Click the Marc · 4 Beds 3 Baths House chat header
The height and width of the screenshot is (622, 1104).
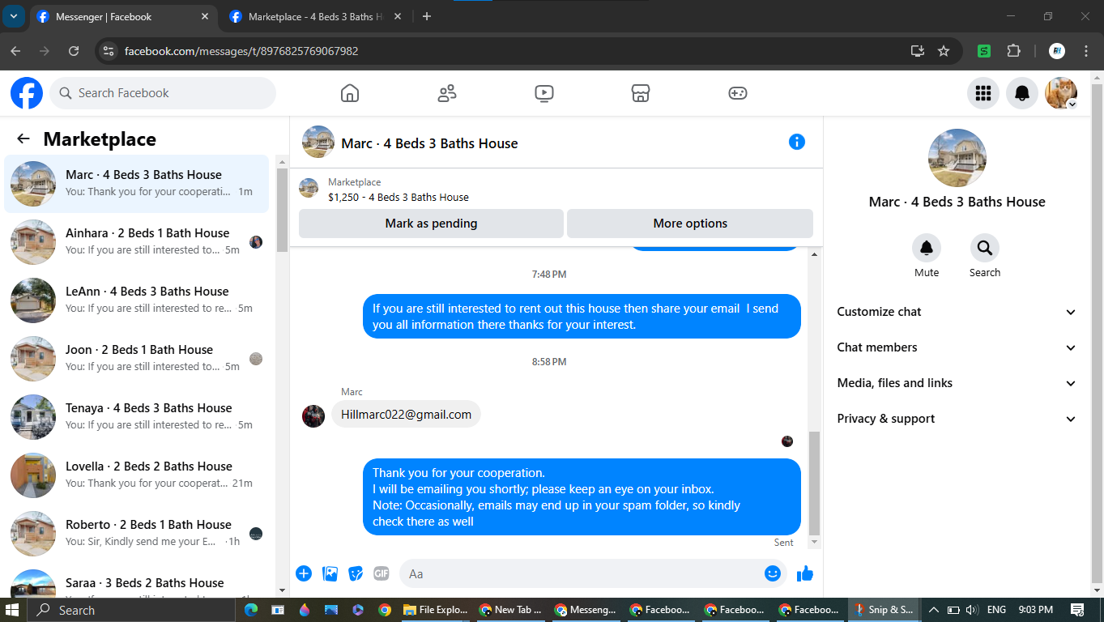429,143
